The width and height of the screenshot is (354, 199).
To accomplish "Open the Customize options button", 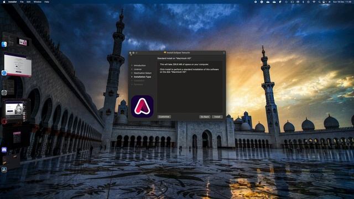I will [x=164, y=117].
